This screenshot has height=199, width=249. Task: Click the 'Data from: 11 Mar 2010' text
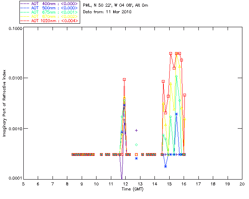[107, 12]
